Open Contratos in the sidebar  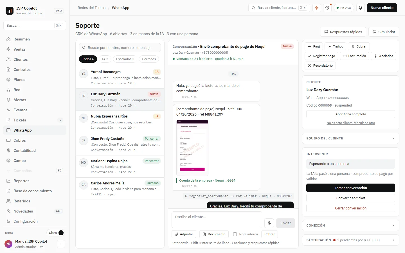pos(35,69)
